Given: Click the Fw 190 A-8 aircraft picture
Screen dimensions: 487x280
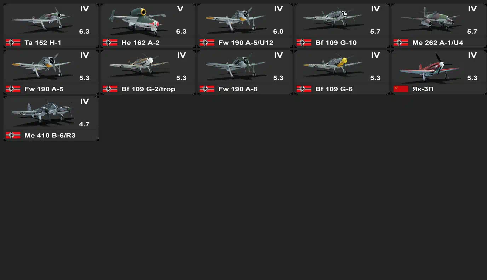Looking at the screenshot, I should [235, 67].
